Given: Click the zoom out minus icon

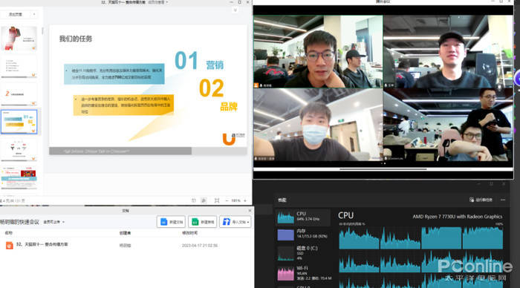Looking at the screenshot, I should tap(227, 201).
